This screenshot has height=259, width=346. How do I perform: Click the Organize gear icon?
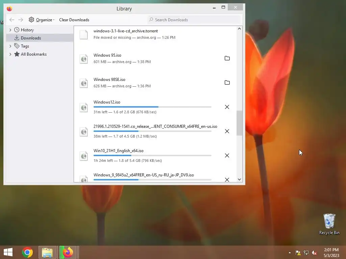31,20
